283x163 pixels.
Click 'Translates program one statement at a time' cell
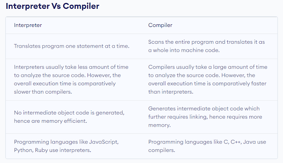point(72,46)
